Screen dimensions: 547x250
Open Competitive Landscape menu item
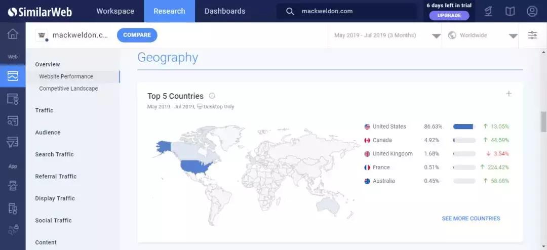(68, 89)
